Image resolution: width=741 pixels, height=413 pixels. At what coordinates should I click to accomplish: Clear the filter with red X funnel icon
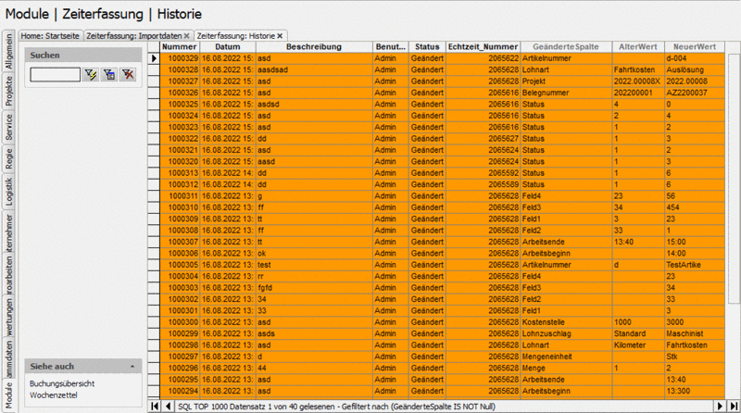click(128, 74)
